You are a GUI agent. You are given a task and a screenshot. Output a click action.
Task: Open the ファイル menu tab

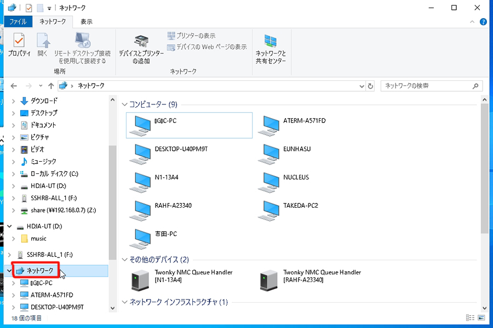pyautogui.click(x=18, y=22)
